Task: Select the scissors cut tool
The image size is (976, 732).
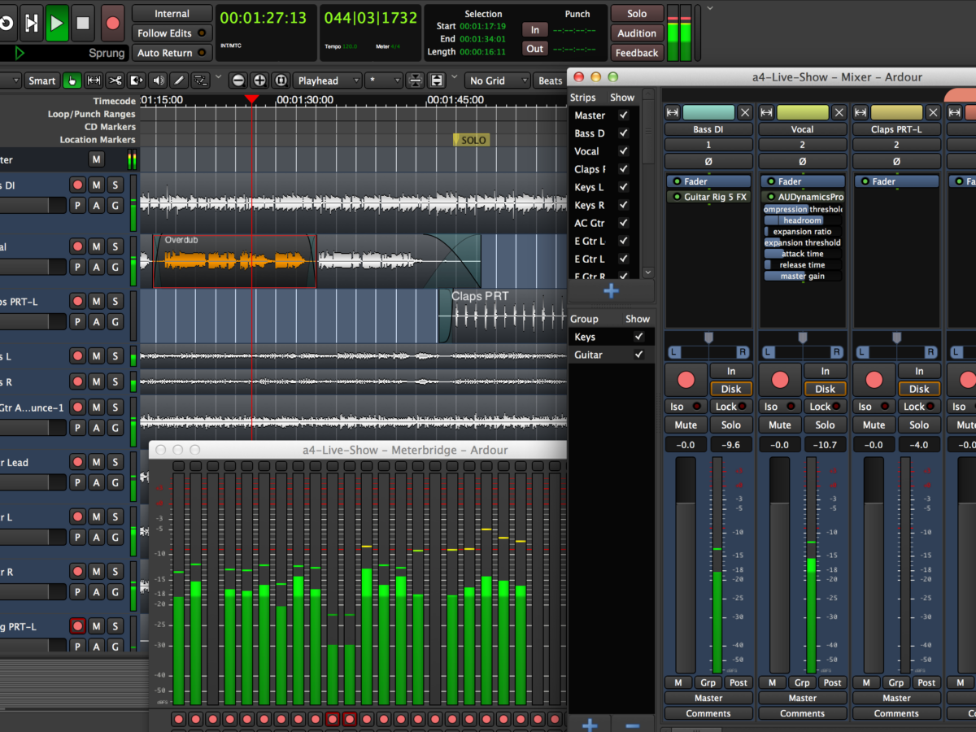Action: tap(115, 81)
